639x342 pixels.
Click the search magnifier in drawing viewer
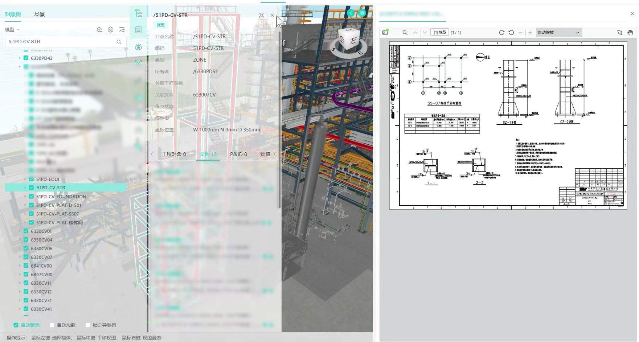point(405,32)
